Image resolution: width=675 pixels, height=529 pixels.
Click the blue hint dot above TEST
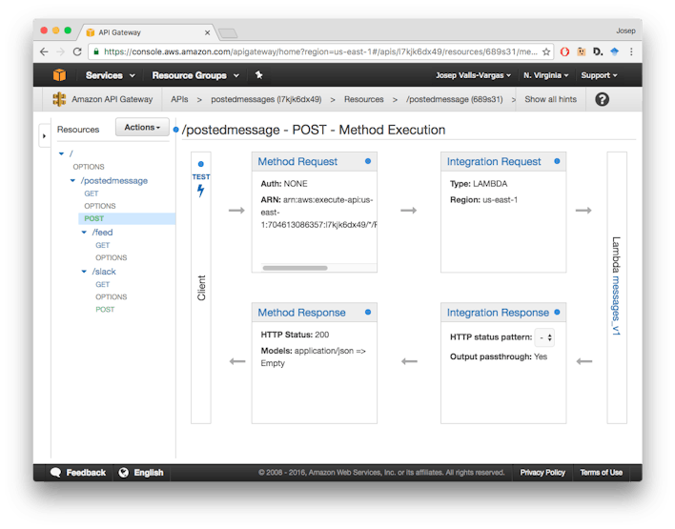click(200, 164)
